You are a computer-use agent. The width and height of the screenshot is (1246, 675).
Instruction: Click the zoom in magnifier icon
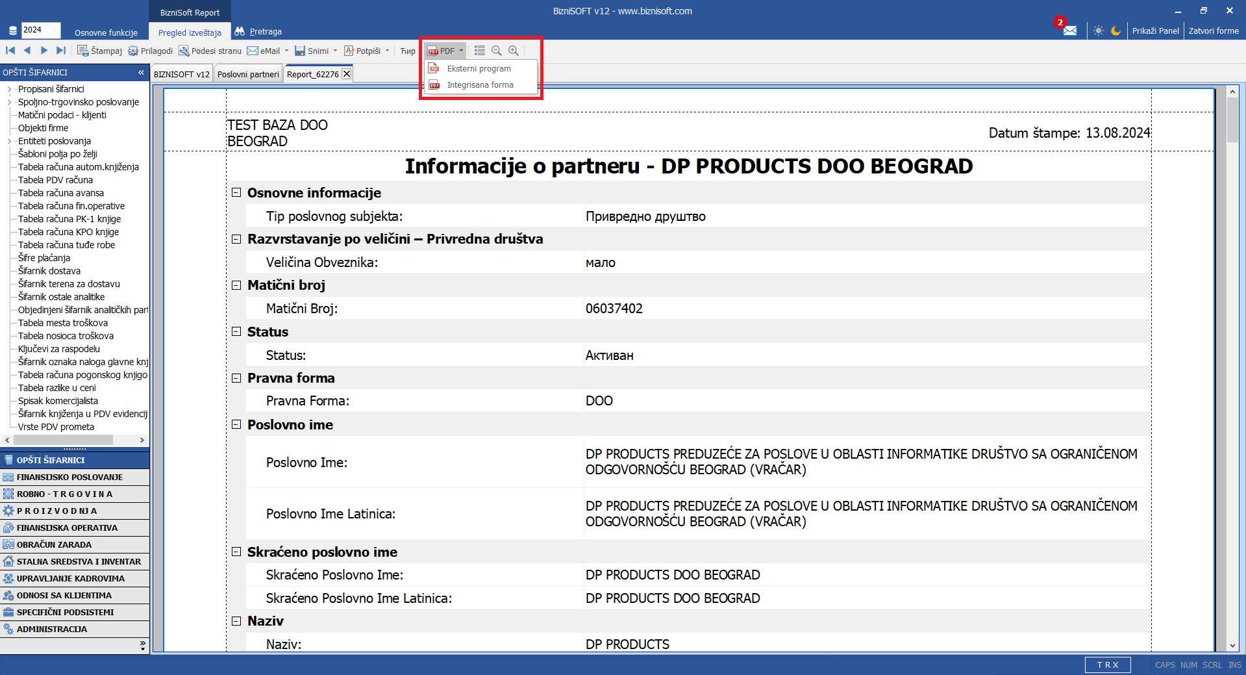point(514,51)
